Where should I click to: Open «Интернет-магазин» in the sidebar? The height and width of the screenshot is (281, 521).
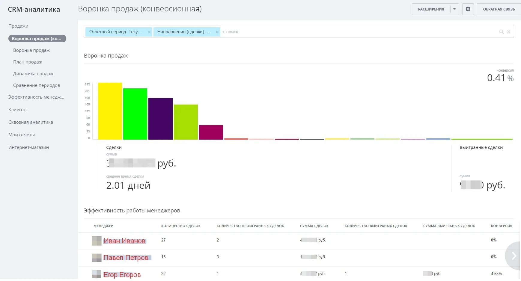(28, 147)
